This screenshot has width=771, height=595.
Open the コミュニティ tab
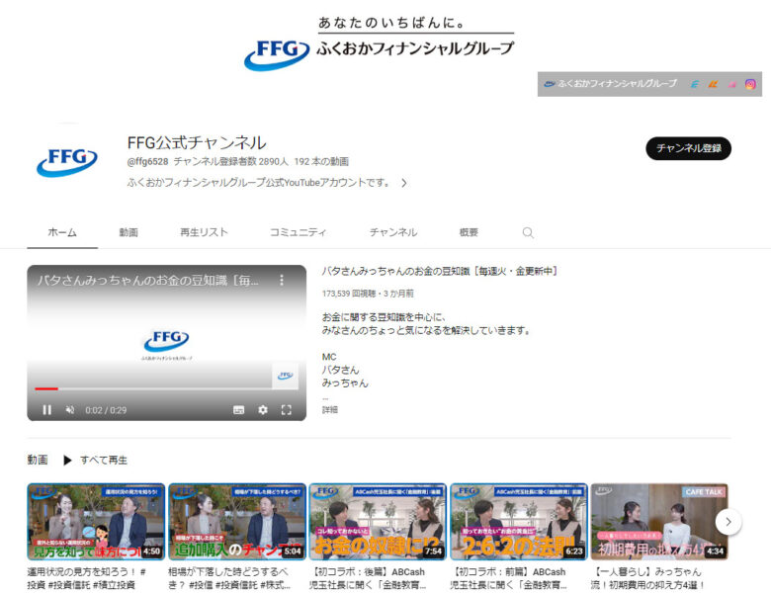click(298, 232)
